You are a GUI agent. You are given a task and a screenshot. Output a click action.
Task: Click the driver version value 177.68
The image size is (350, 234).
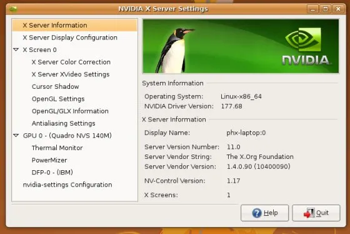coord(231,106)
